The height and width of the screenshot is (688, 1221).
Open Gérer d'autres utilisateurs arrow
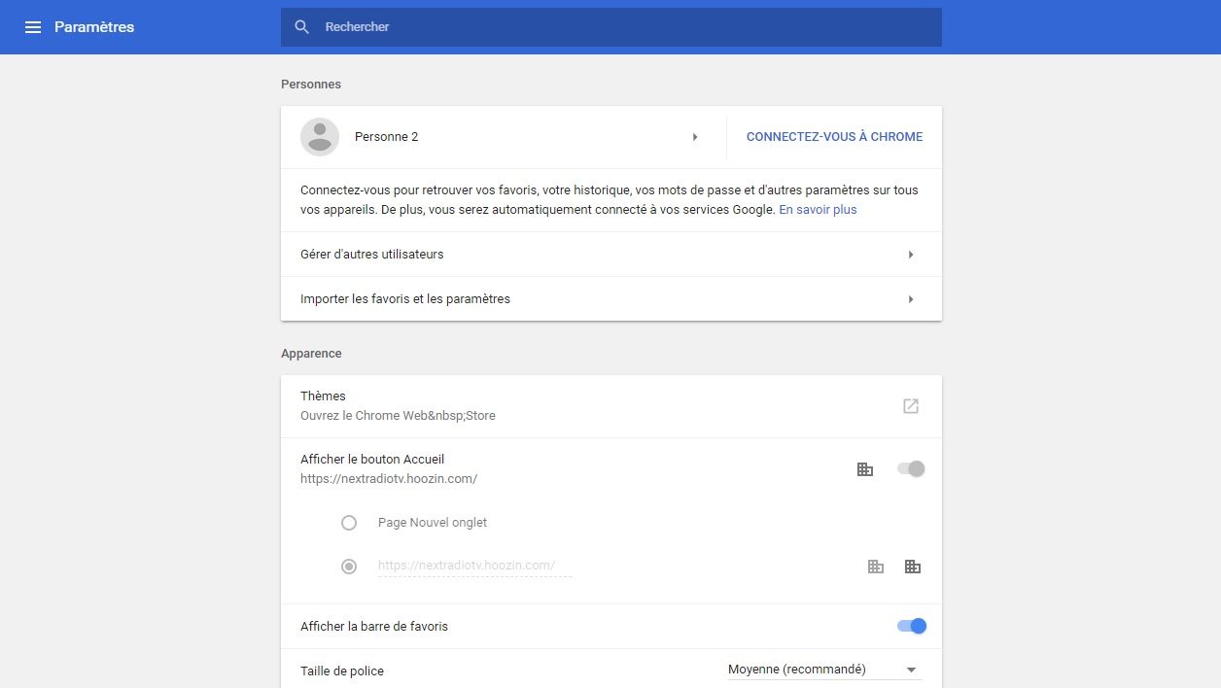click(x=911, y=255)
